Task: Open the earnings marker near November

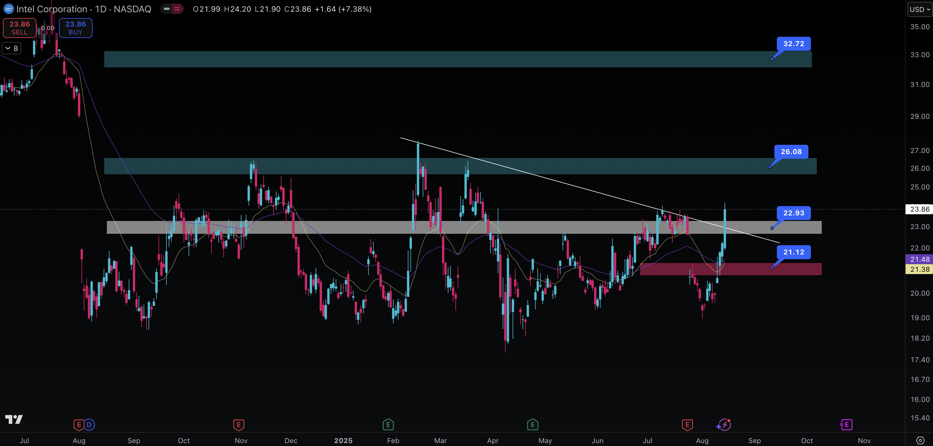Action: [x=238, y=425]
